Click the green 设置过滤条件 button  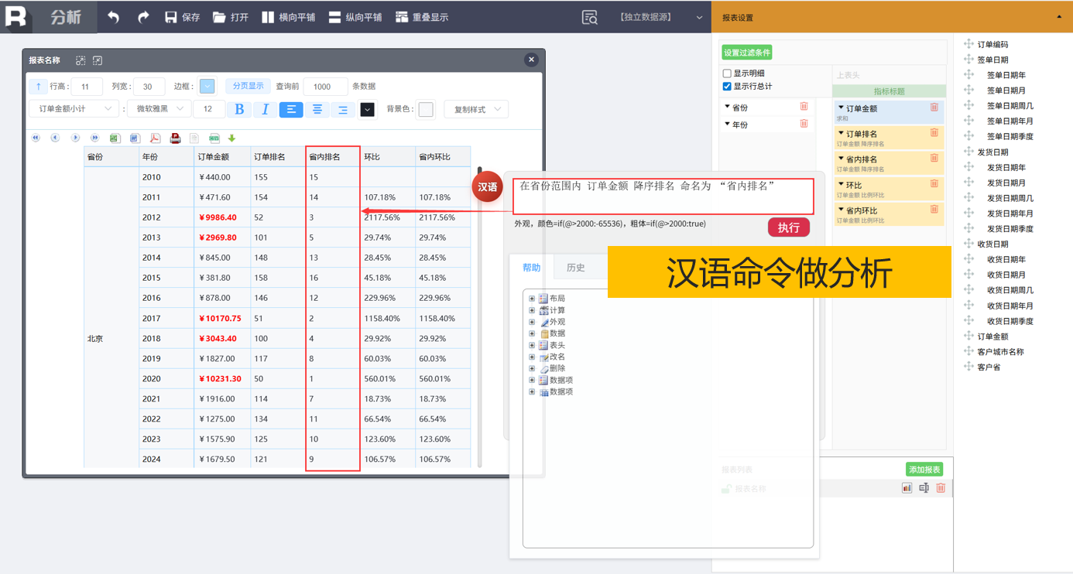[747, 53]
